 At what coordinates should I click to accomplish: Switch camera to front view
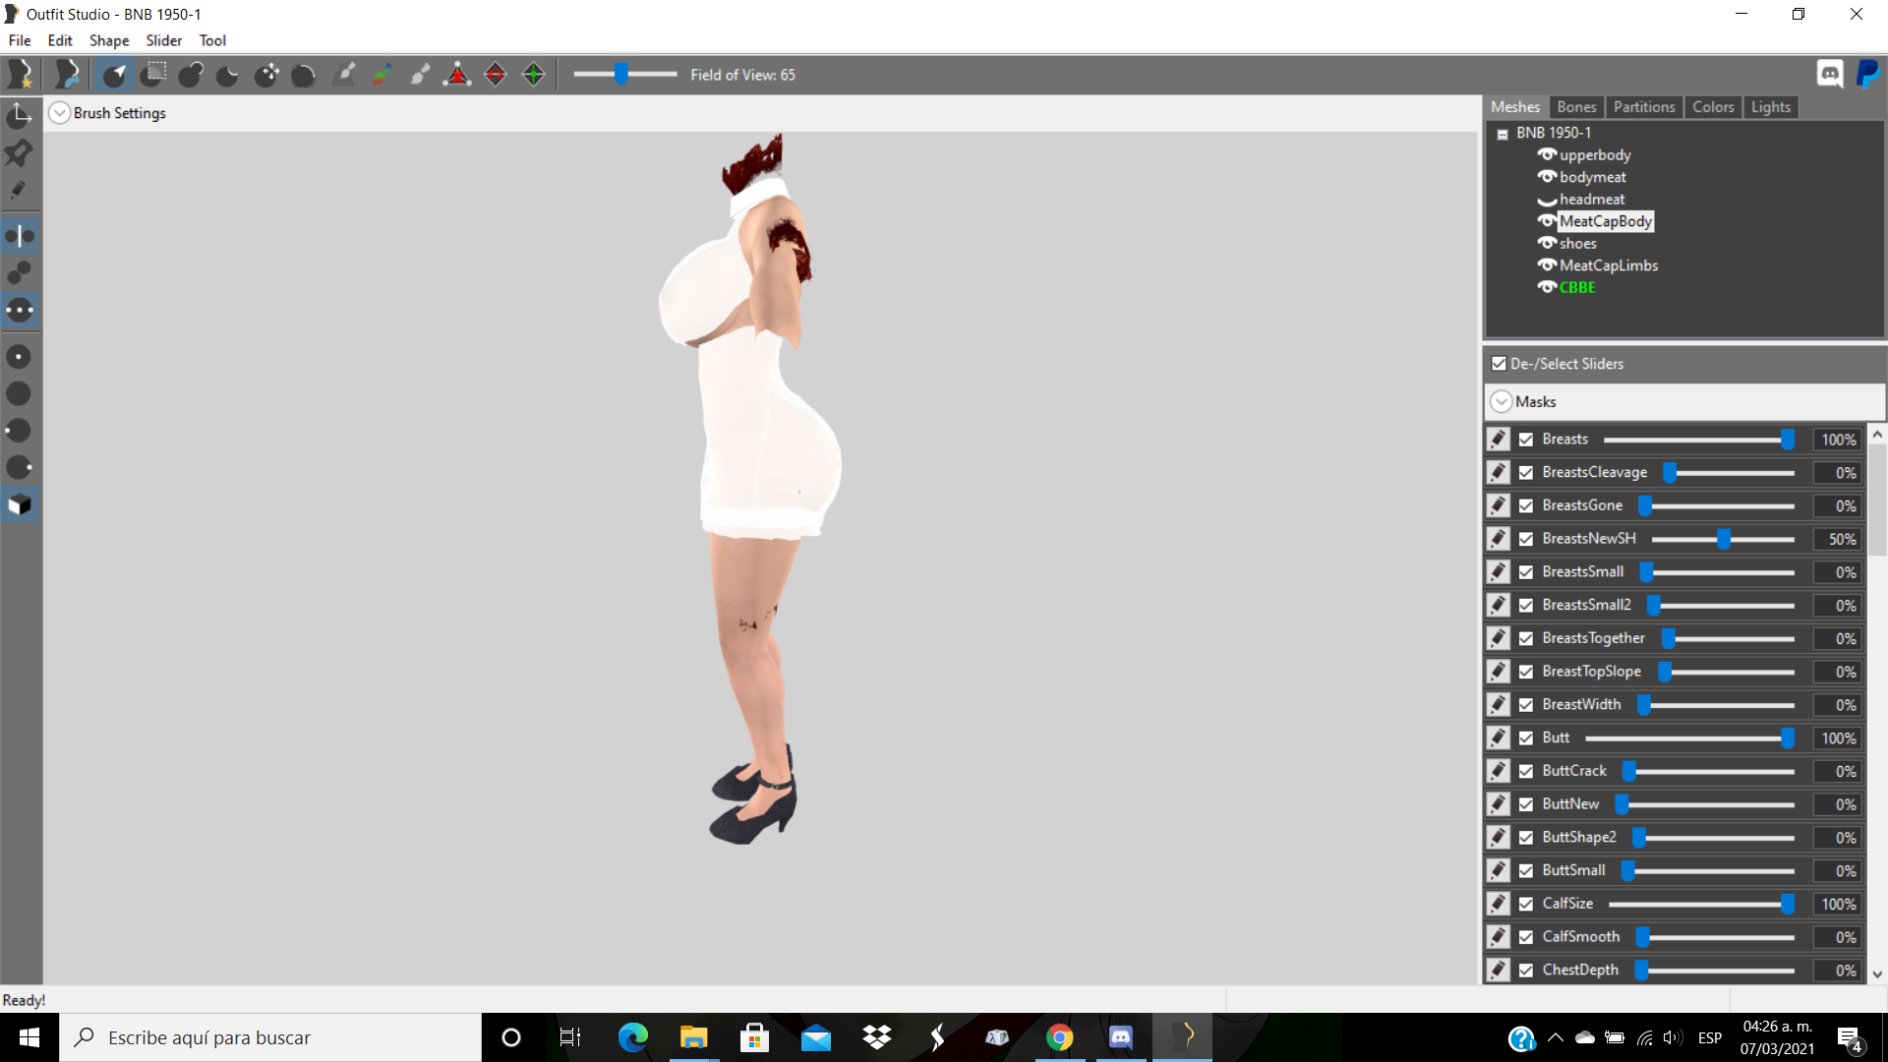coord(20,357)
